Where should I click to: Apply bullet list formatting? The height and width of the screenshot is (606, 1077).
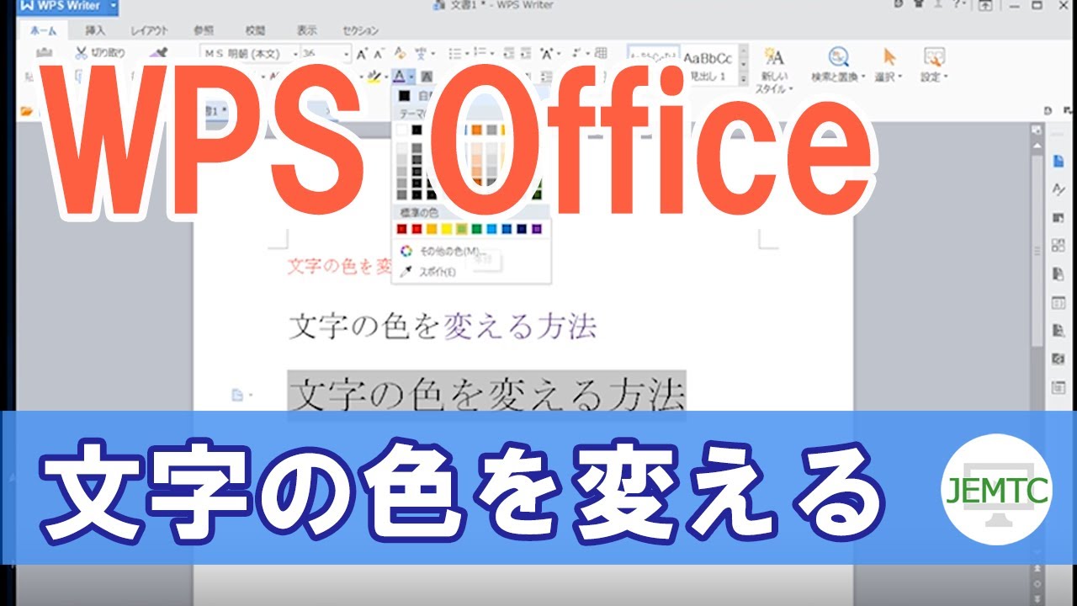455,53
